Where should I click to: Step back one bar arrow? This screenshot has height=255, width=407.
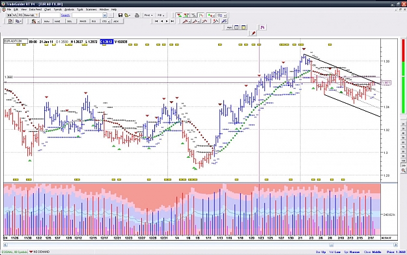pos(161,22)
